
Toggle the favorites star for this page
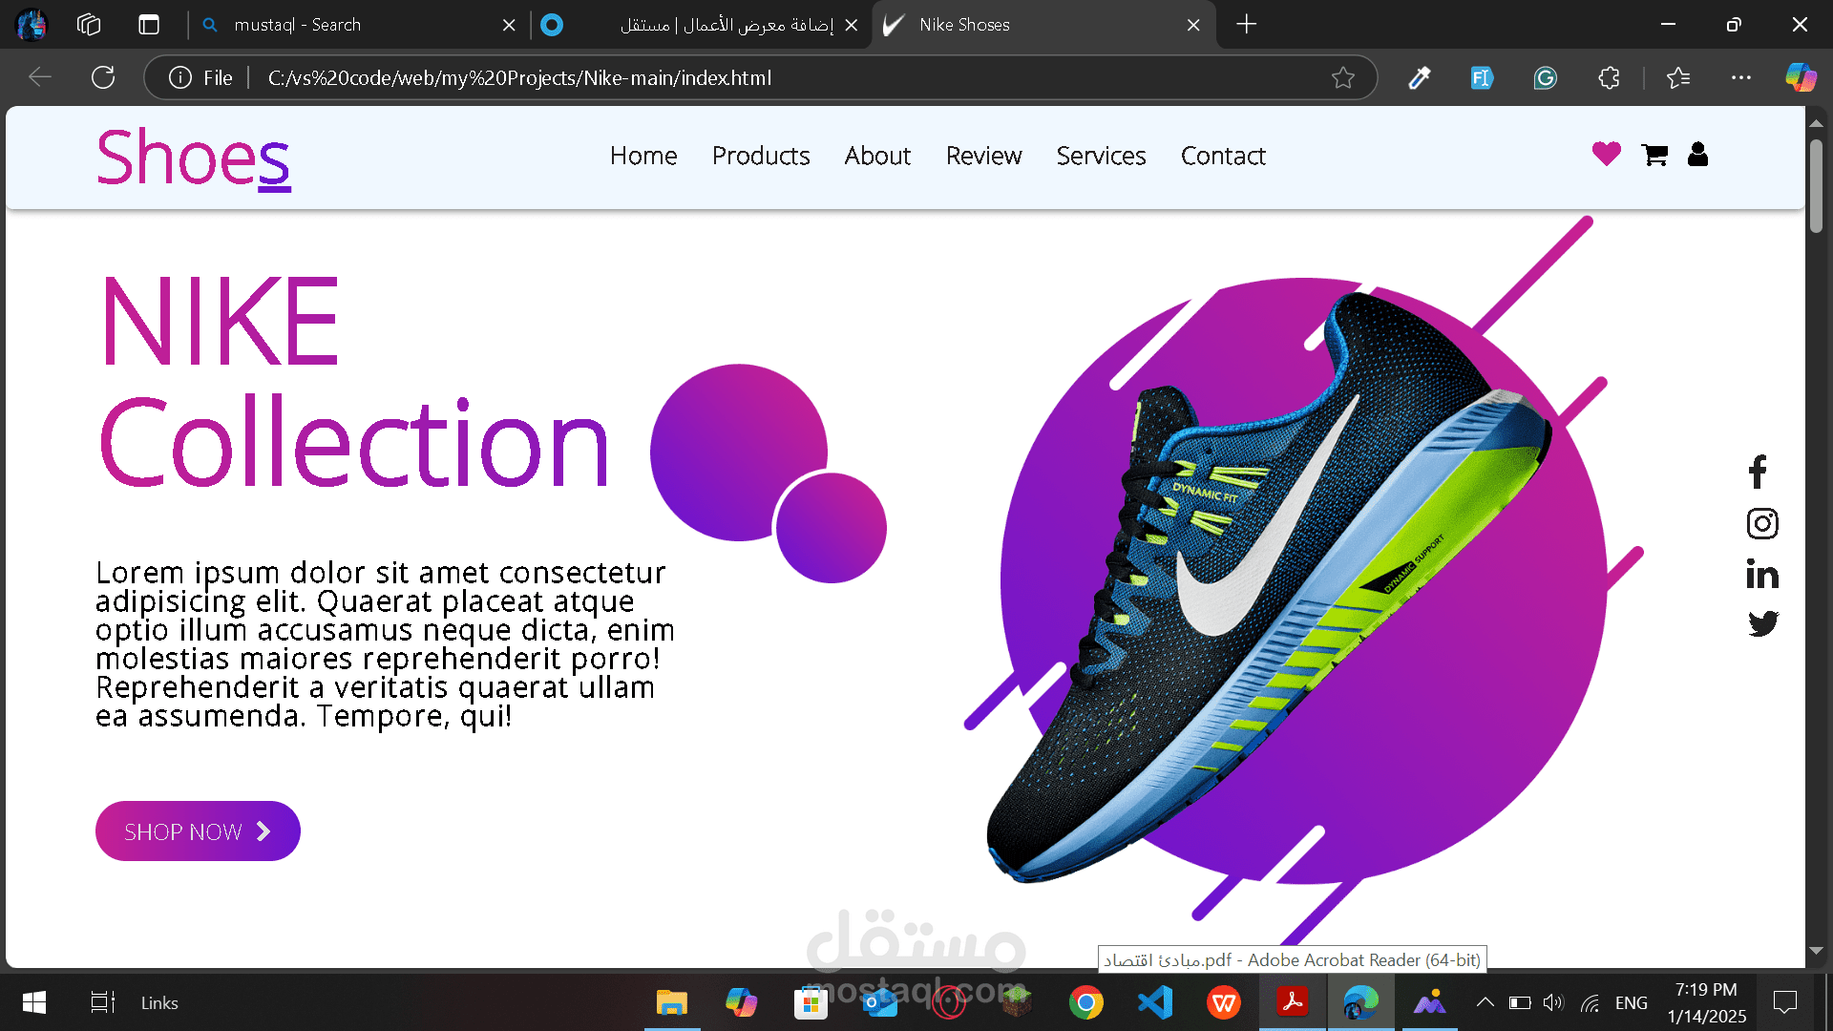point(1345,77)
